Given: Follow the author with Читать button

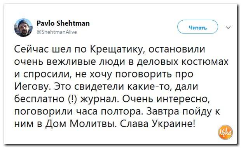Looking at the screenshot, I should 197,27.
